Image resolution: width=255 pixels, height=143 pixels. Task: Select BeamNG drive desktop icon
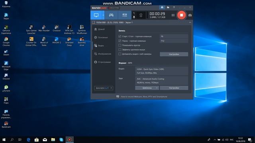pos(82,42)
